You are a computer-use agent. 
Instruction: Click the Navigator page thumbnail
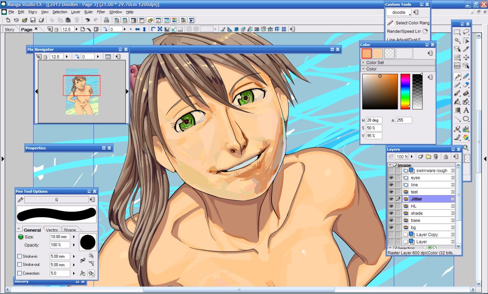(82, 91)
